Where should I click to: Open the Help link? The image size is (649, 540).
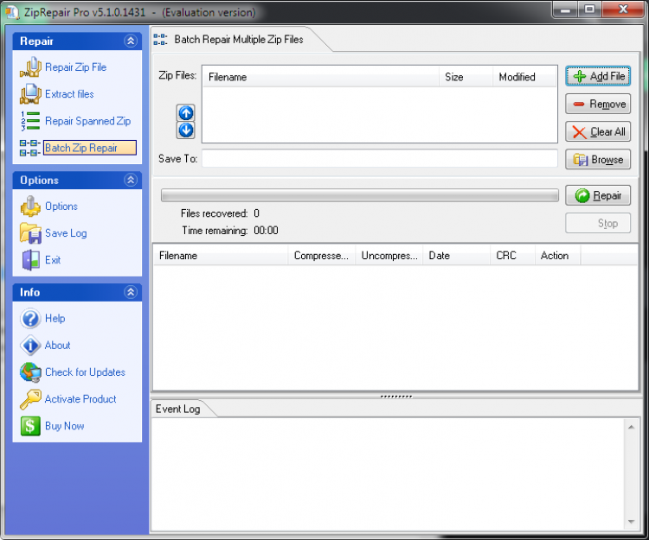pyautogui.click(x=55, y=319)
